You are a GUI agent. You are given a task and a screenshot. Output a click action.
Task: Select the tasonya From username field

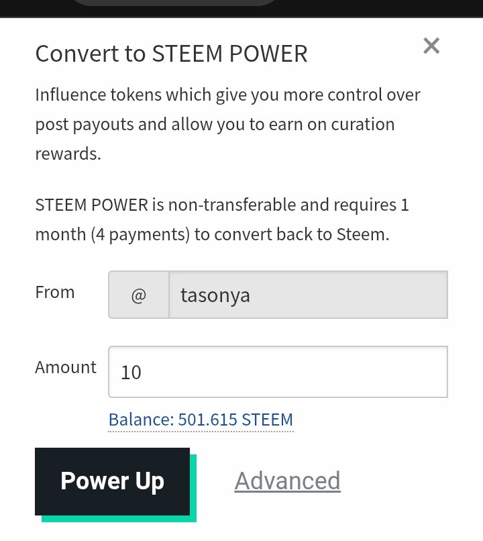(308, 295)
